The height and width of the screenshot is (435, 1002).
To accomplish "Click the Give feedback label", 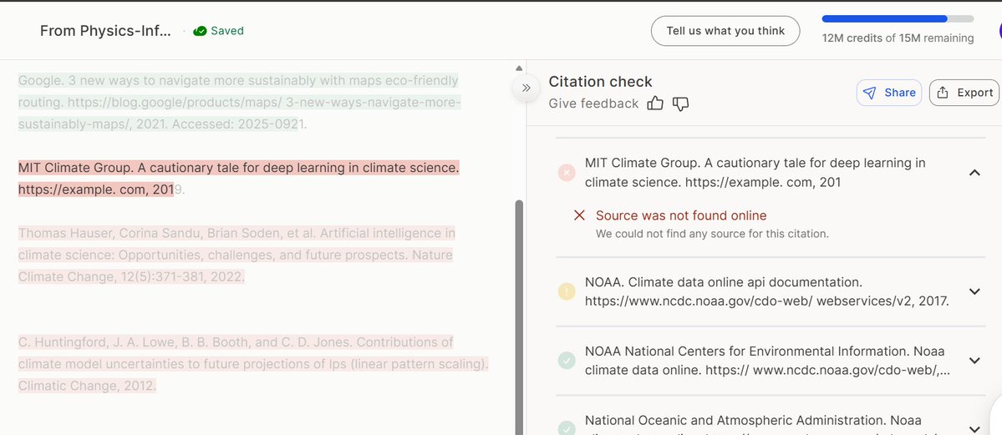I will click(593, 104).
